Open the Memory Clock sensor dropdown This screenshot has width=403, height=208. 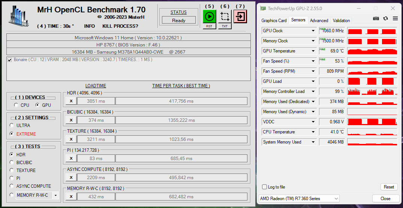pos(313,41)
